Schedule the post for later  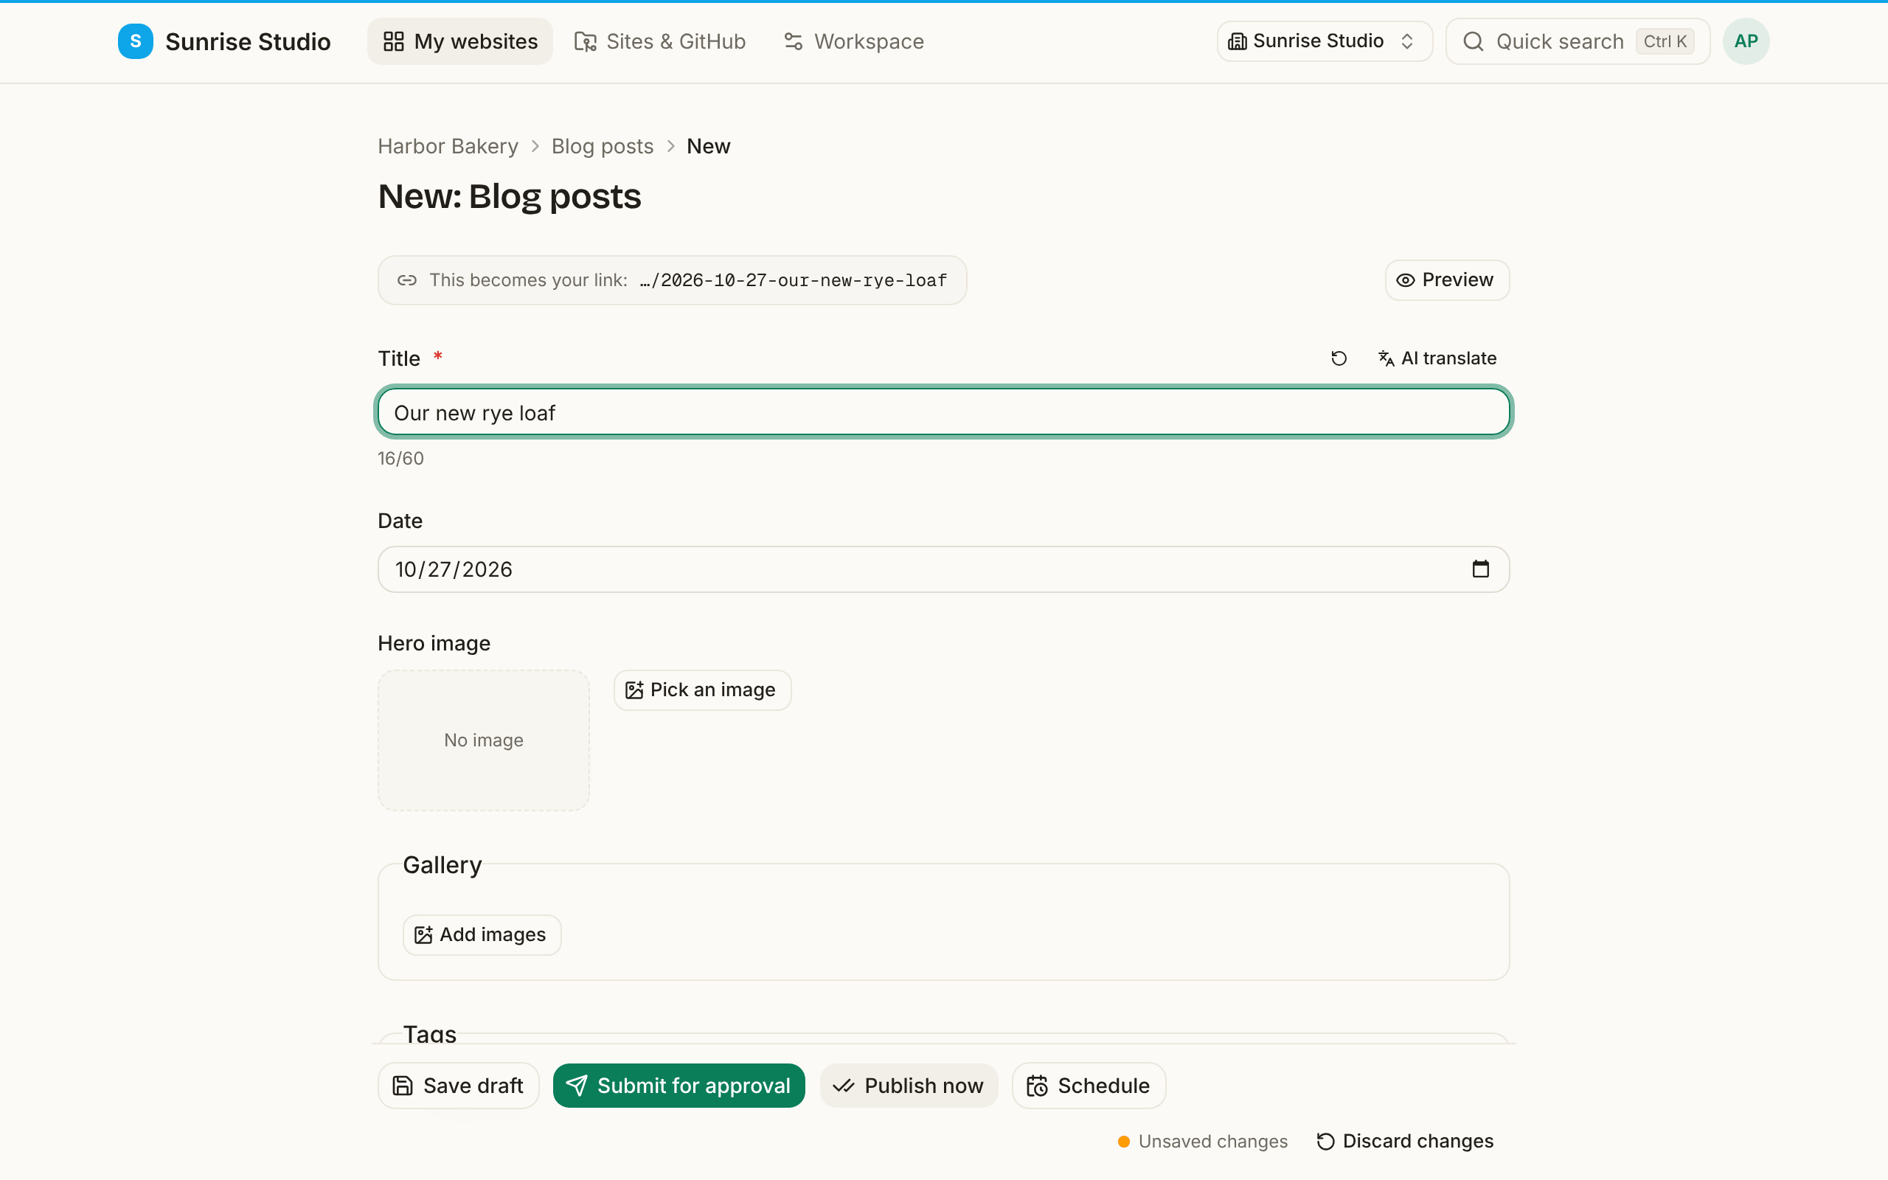click(1089, 1086)
